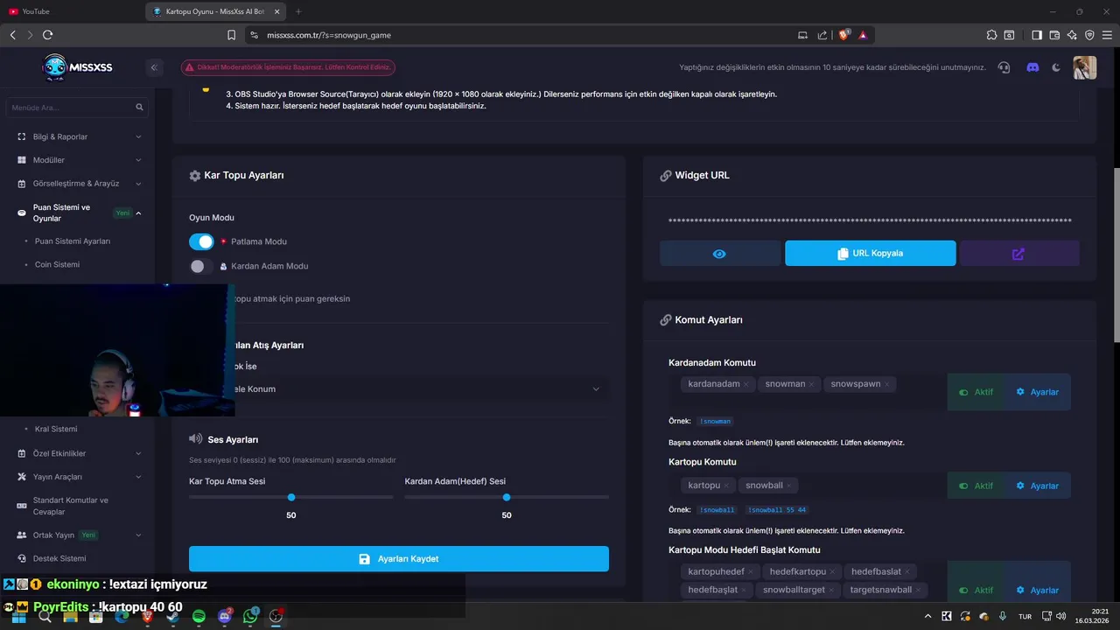Remove the snowball tag from Kartopu Komutu

[788, 486]
